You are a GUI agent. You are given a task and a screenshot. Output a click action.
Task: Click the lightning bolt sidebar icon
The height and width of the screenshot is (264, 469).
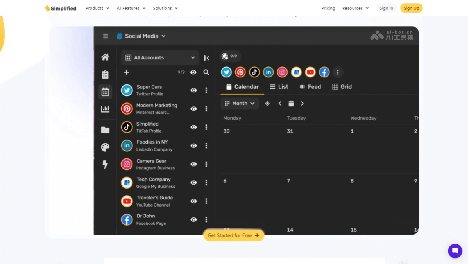[105, 165]
